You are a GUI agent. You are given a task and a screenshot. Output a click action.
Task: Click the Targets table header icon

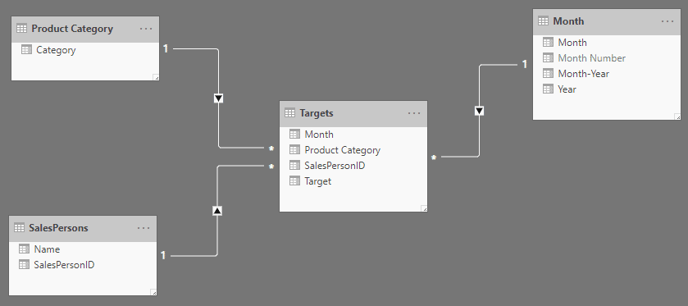289,113
